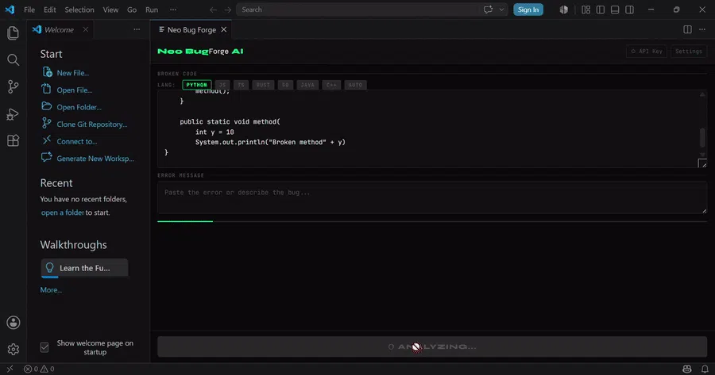Open the remote window status bar icon
This screenshot has height=375, width=715.
click(10, 369)
